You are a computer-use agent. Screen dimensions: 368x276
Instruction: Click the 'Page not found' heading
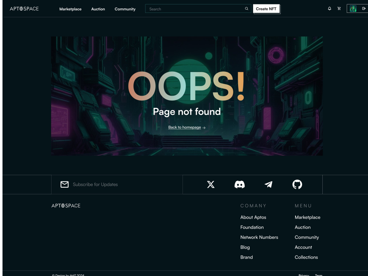(x=187, y=112)
